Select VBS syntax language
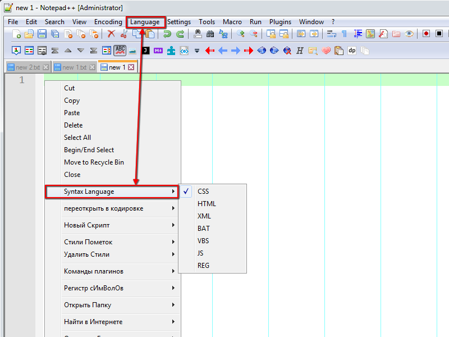449x337 pixels. point(213,241)
